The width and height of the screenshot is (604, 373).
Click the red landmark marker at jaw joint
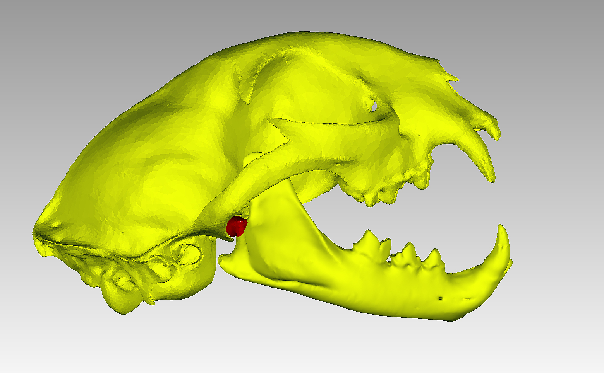[x=237, y=227]
